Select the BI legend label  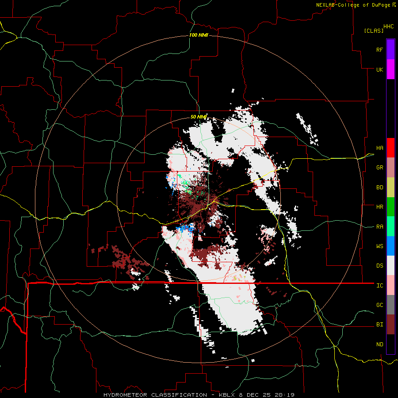tap(379, 325)
